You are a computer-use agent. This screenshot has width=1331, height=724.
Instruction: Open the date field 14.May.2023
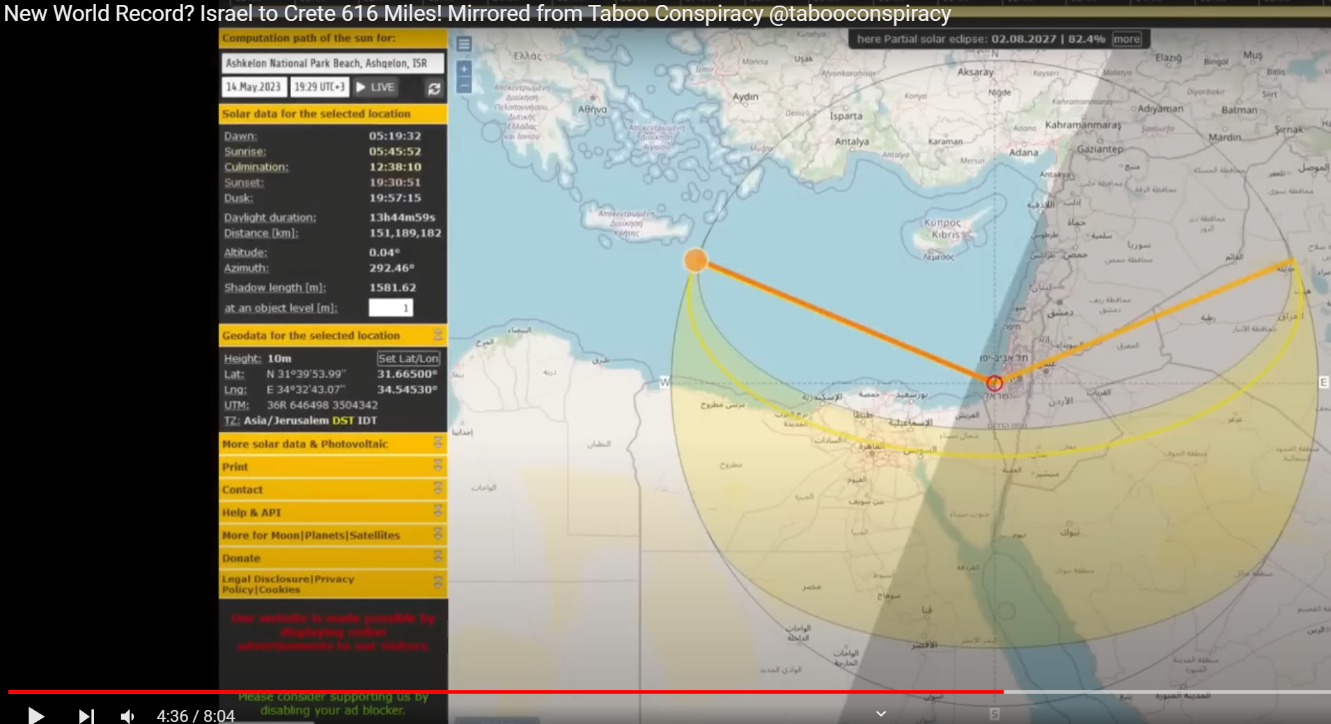click(x=254, y=87)
